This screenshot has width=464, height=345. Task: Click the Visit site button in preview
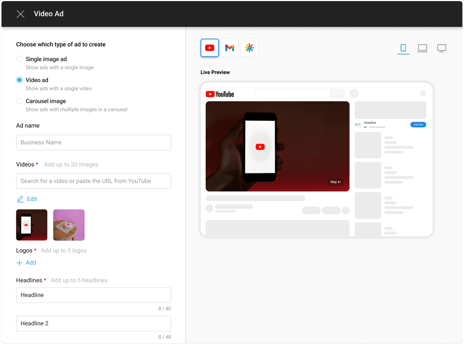coord(418,125)
